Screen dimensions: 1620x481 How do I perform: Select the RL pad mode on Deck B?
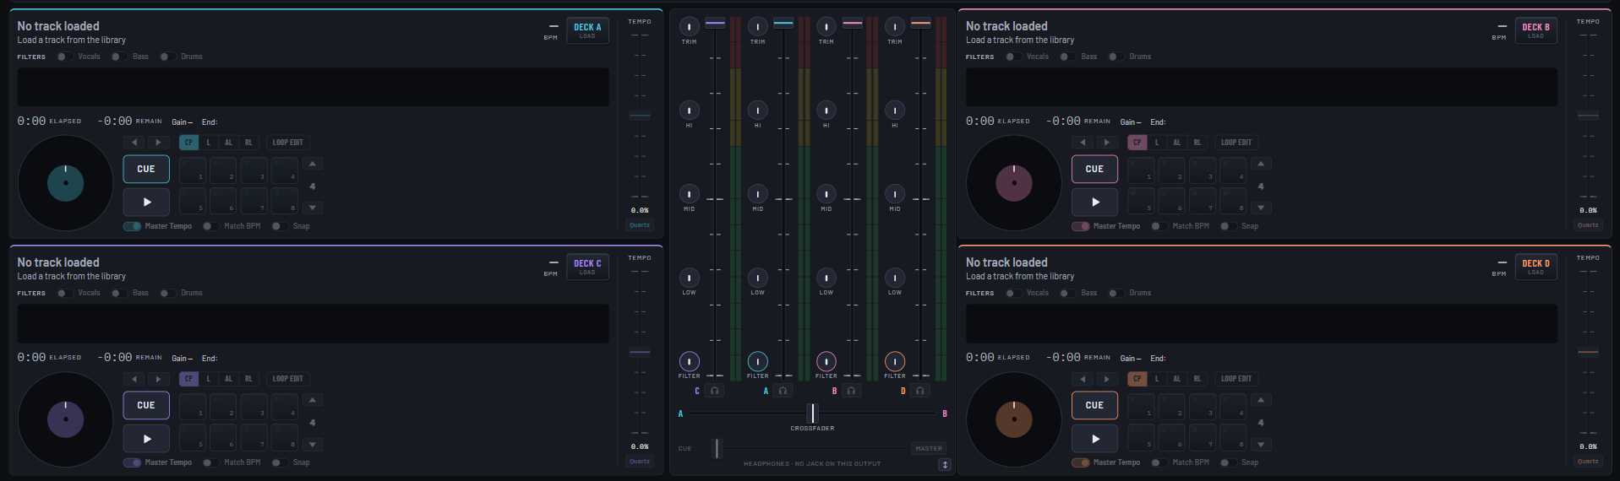(x=1197, y=143)
